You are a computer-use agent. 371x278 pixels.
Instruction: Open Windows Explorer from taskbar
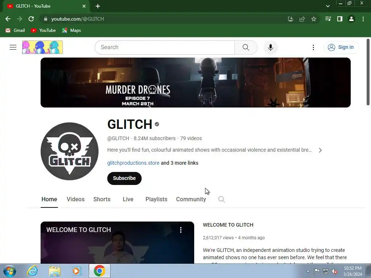(x=55, y=271)
